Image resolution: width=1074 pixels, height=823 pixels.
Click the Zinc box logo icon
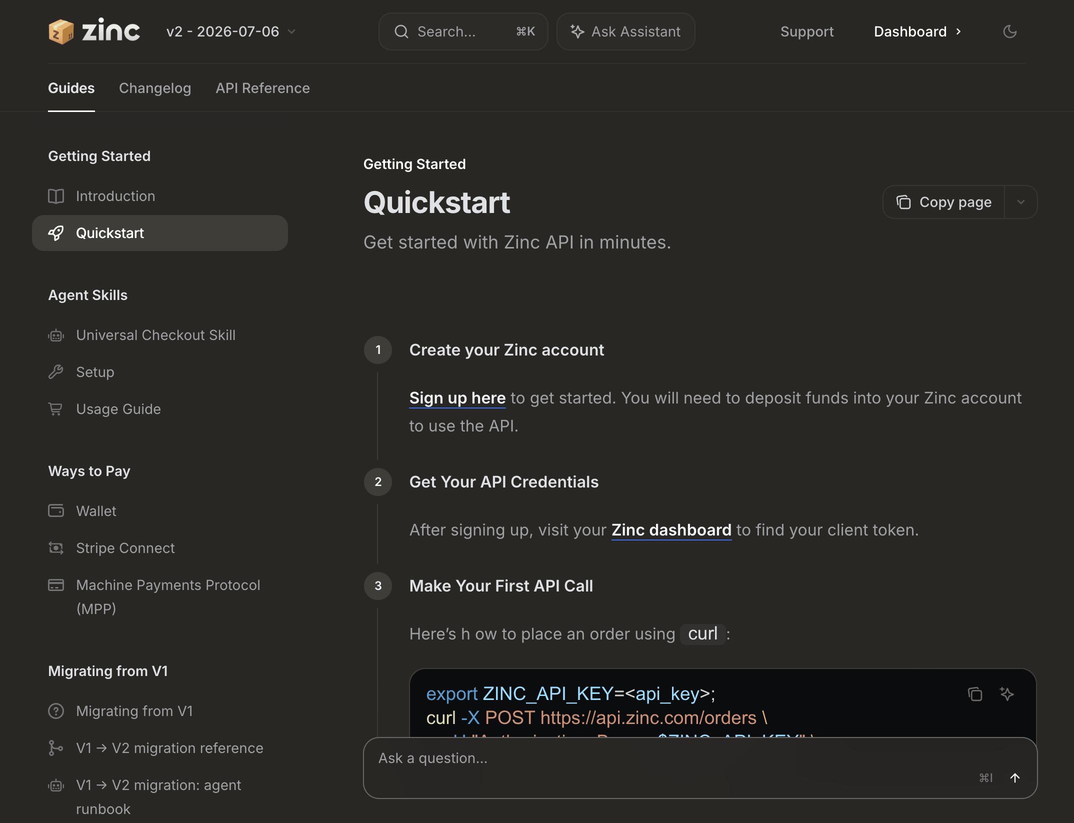pyautogui.click(x=61, y=31)
